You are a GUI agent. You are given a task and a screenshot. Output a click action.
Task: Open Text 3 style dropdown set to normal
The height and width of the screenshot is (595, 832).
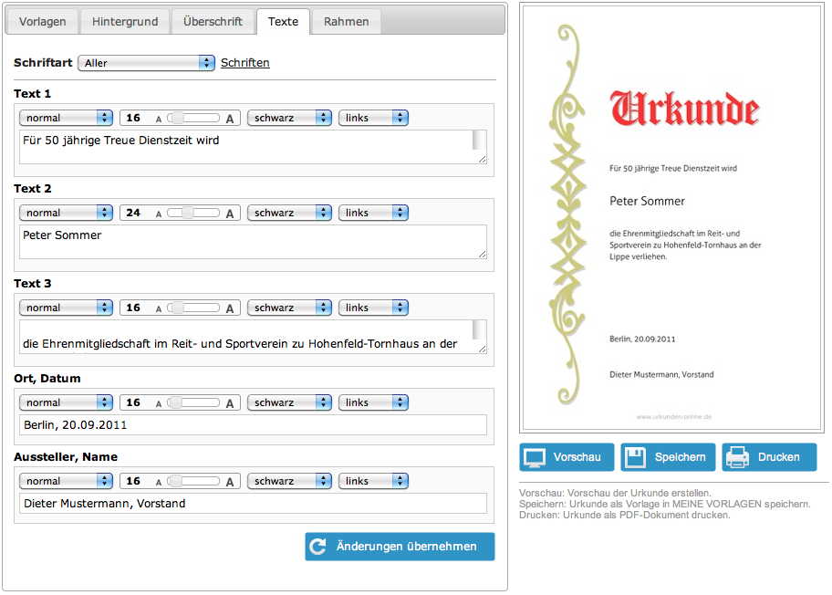pos(66,308)
